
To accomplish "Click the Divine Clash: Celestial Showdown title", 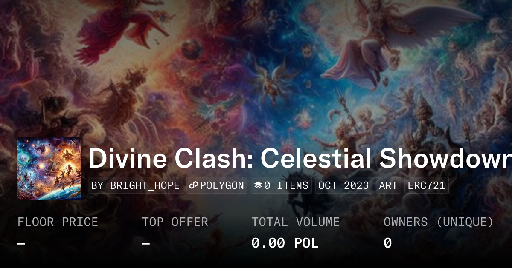I will [x=300, y=158].
